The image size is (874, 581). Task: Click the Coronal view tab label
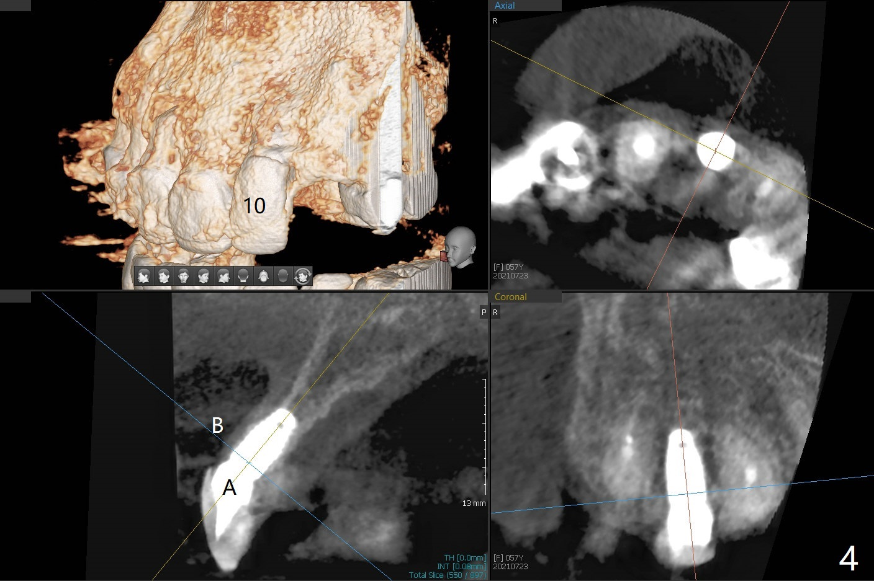pyautogui.click(x=510, y=297)
